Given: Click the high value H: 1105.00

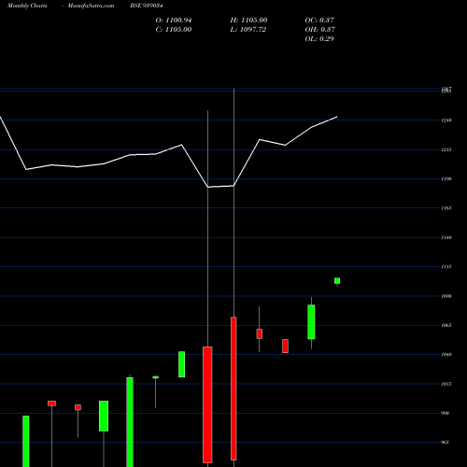Looking at the screenshot, I should [248, 21].
